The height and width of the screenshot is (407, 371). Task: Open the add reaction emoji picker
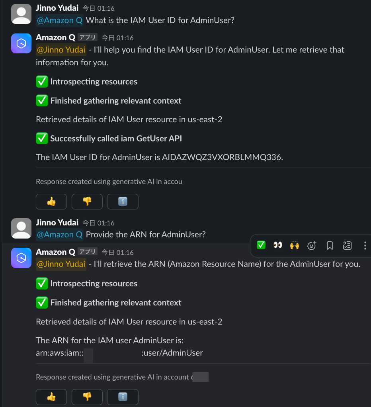(312, 245)
